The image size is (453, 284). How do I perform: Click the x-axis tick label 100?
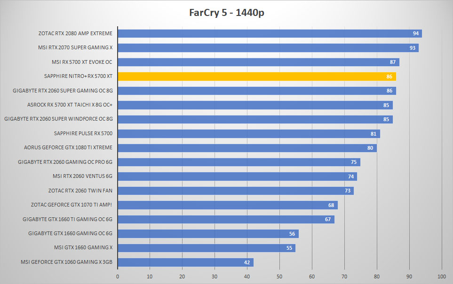point(441,276)
